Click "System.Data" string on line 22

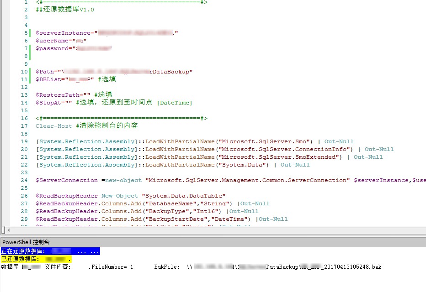242,165
